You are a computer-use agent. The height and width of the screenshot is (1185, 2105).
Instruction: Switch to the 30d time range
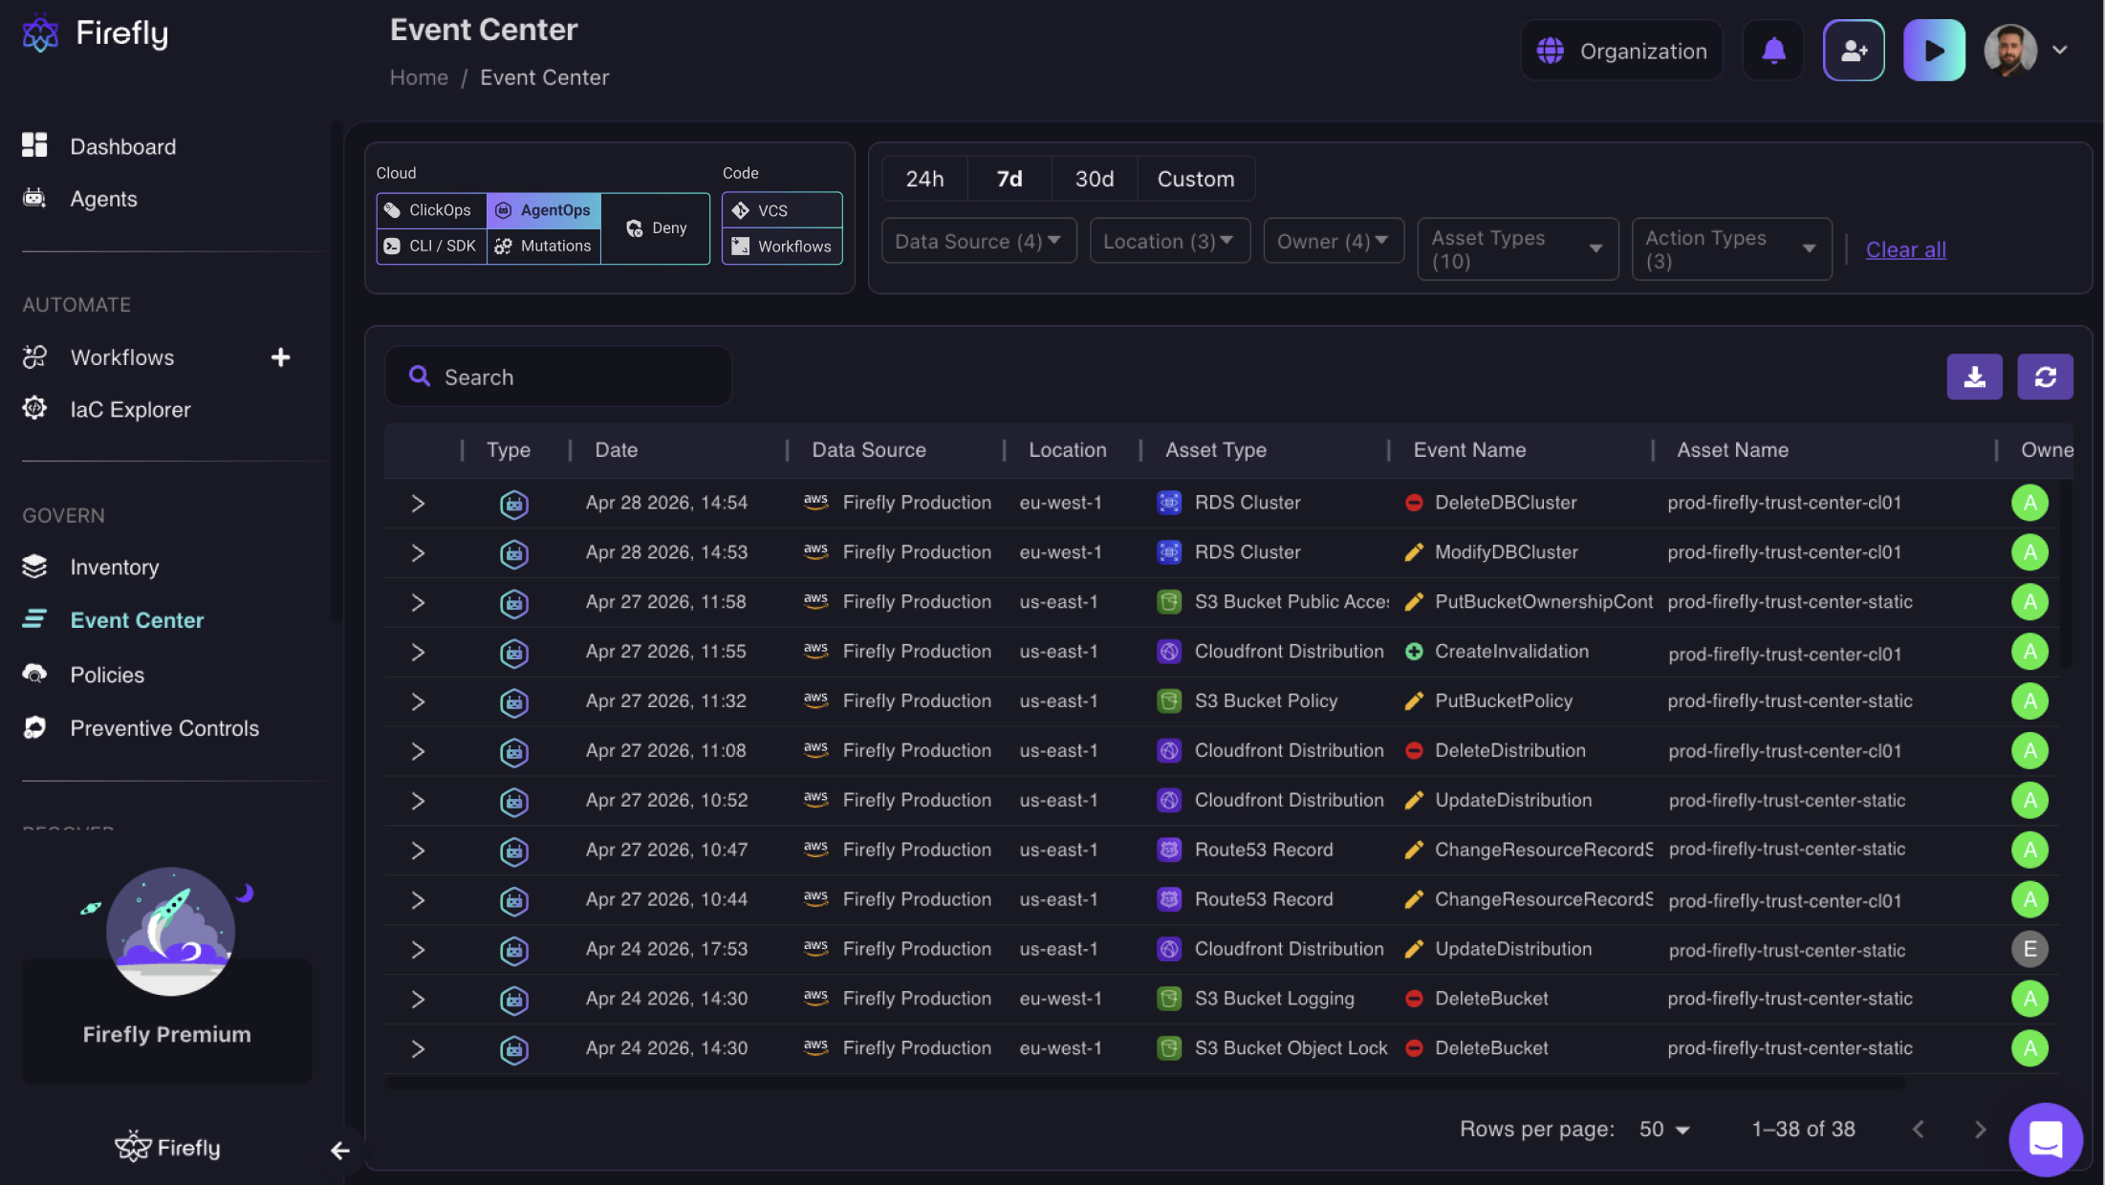[1094, 179]
